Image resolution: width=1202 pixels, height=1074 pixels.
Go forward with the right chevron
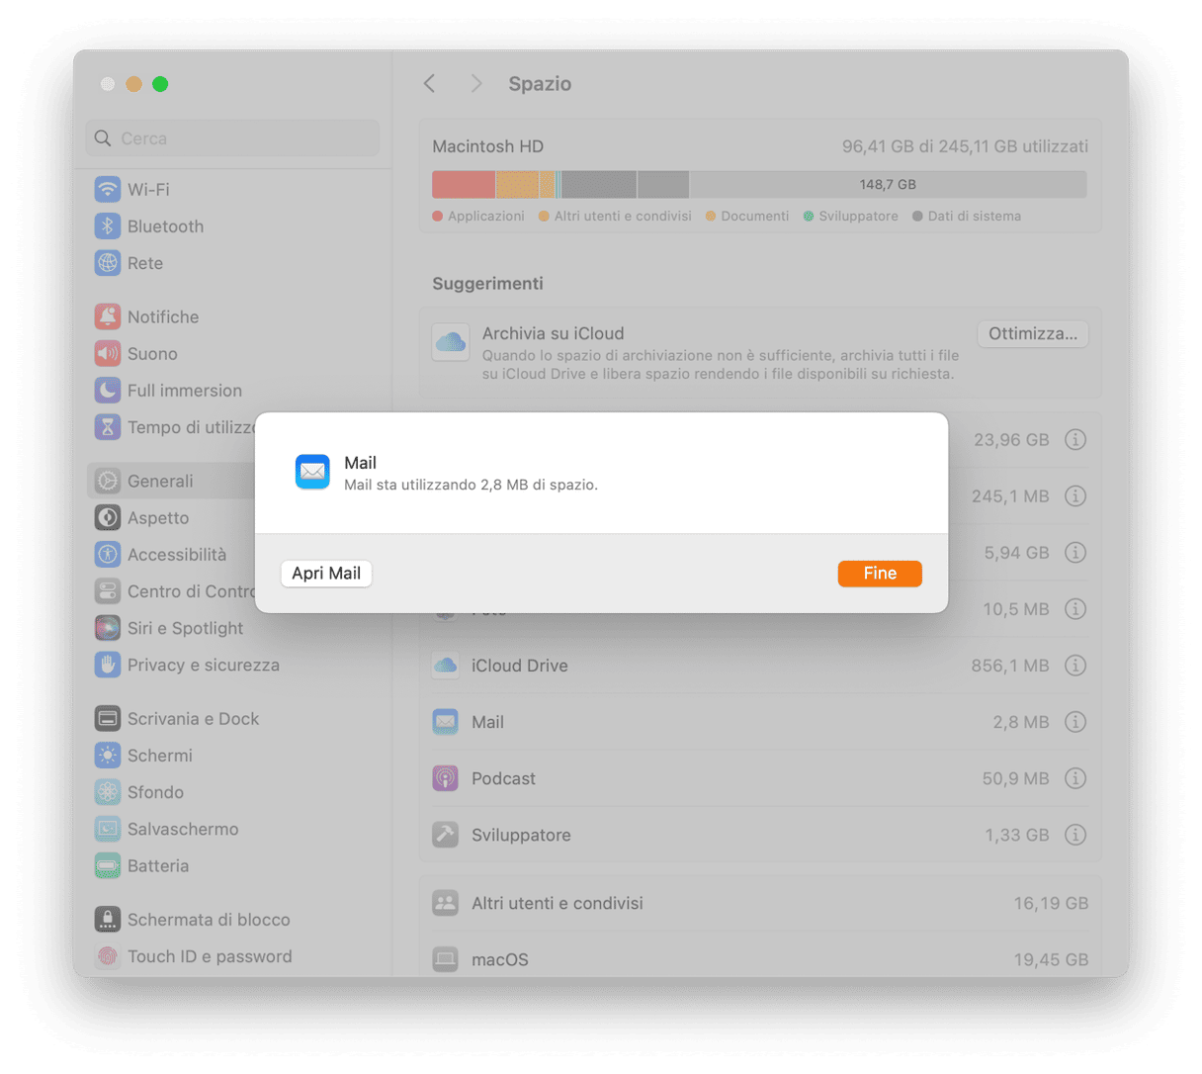476,84
